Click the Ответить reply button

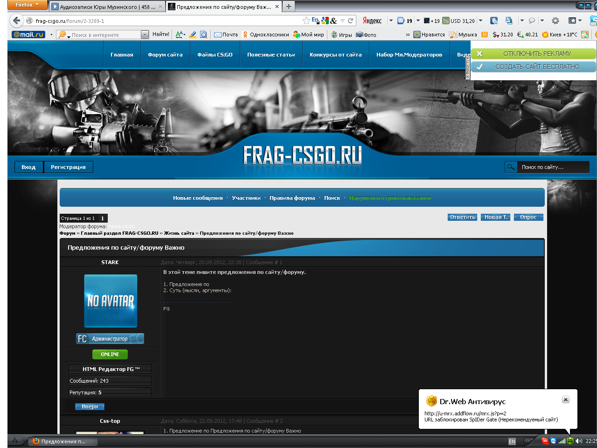point(463,217)
